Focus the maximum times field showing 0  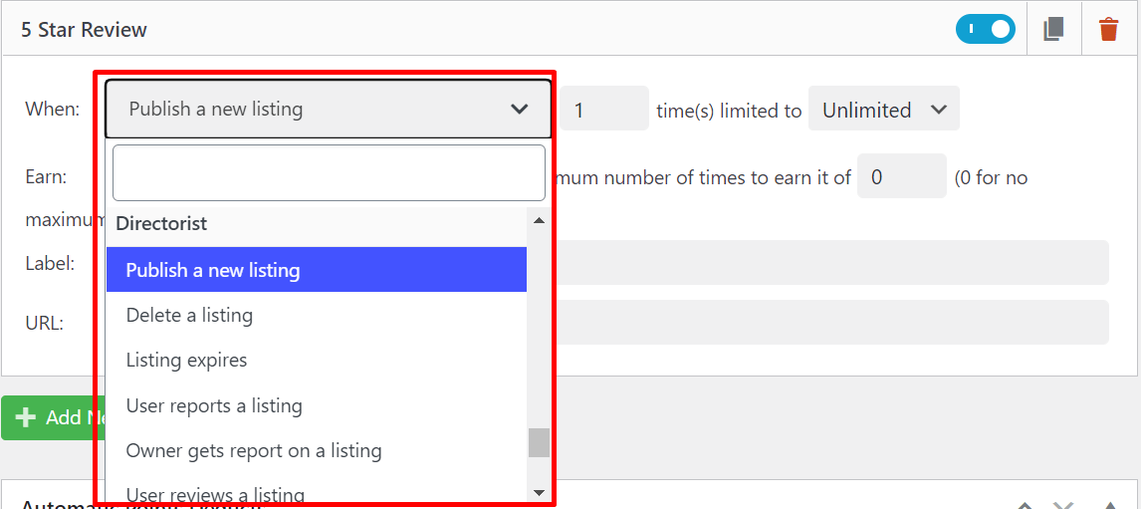coord(901,176)
